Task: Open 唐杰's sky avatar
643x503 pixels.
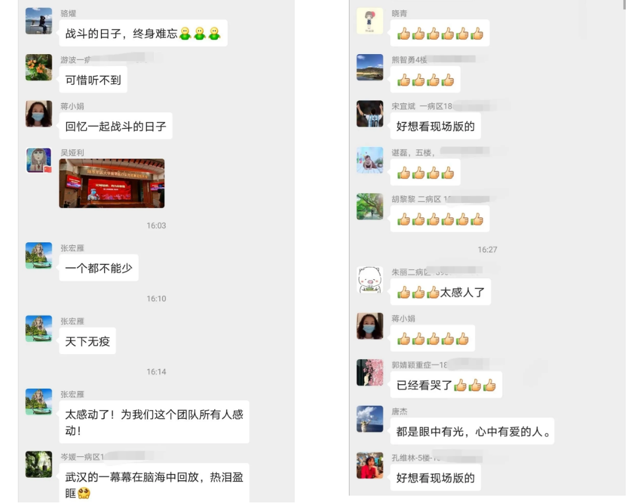Action: point(369,419)
